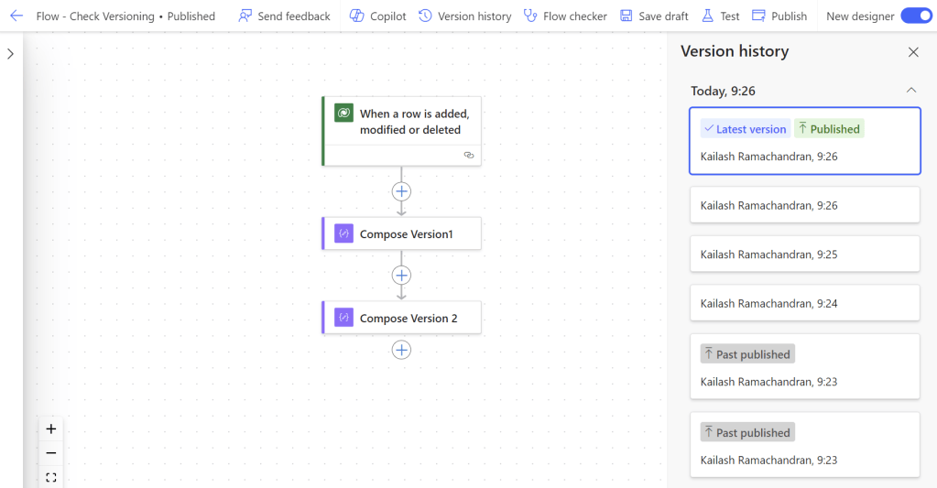Viewport: 937px width, 488px height.
Task: Click the Test flask icon
Action: [x=707, y=16]
